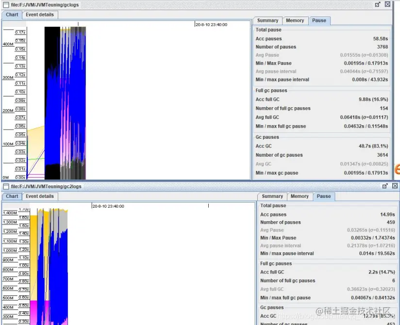Click the gc2logs window document icon
Image resolution: width=400 pixels, height=325 pixels.
point(6,186)
